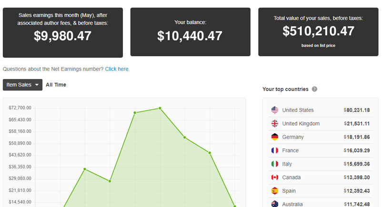The height and width of the screenshot is (207, 382).
Task: Click the top countries help question-mark icon
Action: [314, 89]
